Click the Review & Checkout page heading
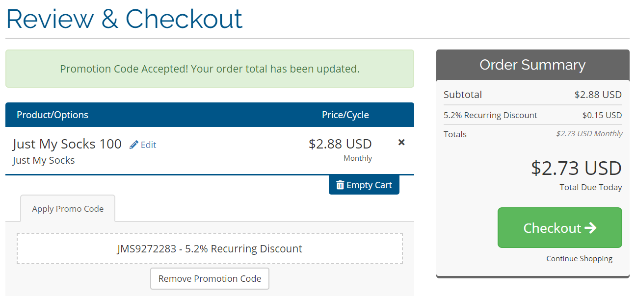 tap(124, 19)
